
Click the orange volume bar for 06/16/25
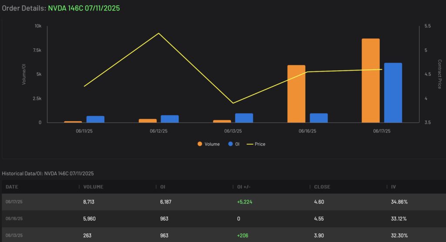(x=296, y=94)
